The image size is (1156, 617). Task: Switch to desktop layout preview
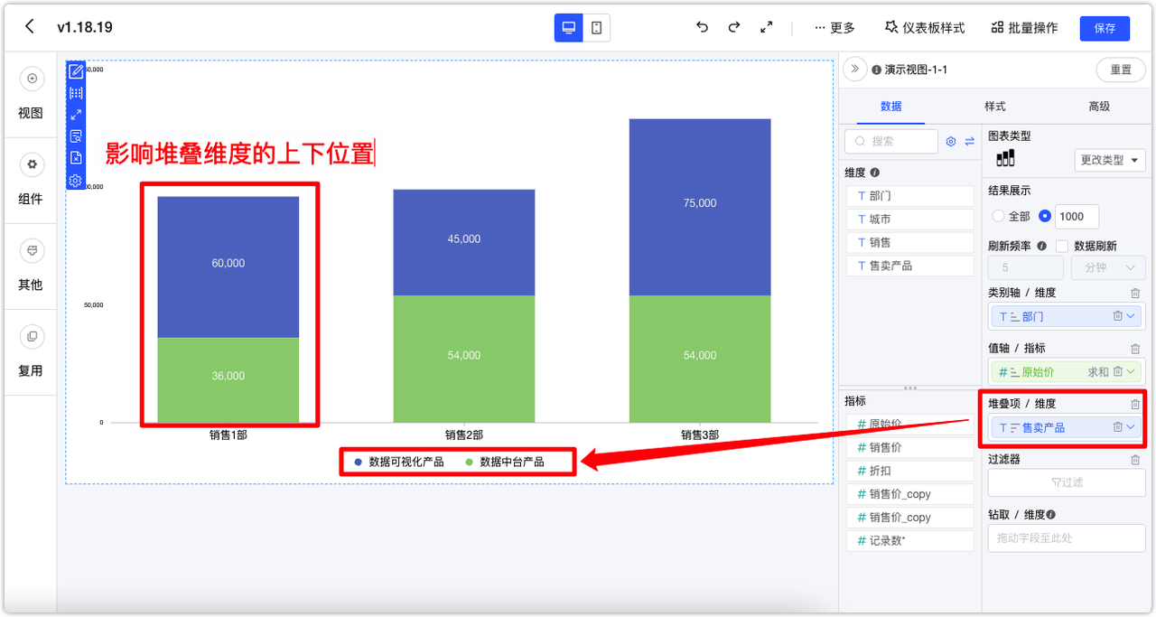(x=569, y=28)
